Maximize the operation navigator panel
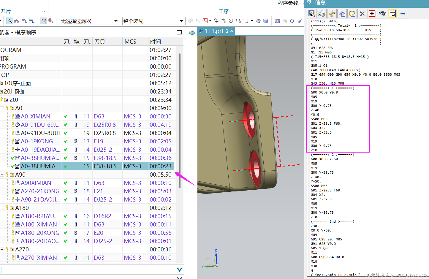 [x=179, y=32]
